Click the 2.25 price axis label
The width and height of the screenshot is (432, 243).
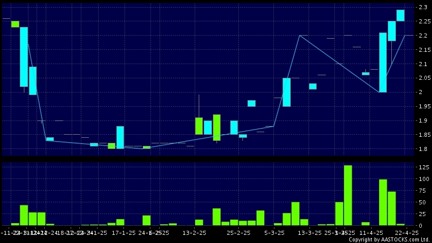click(x=424, y=21)
